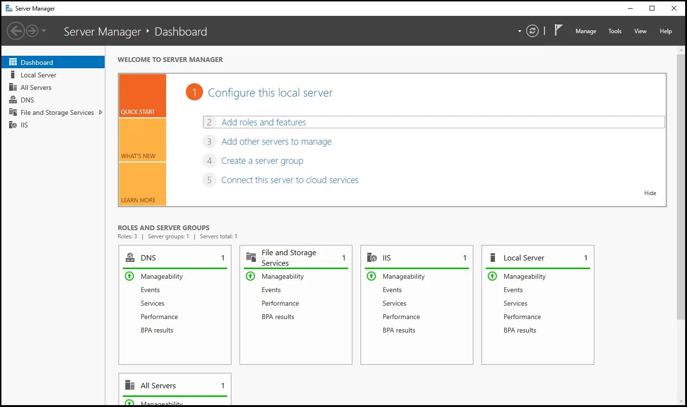Open the Tools menu

click(x=615, y=31)
